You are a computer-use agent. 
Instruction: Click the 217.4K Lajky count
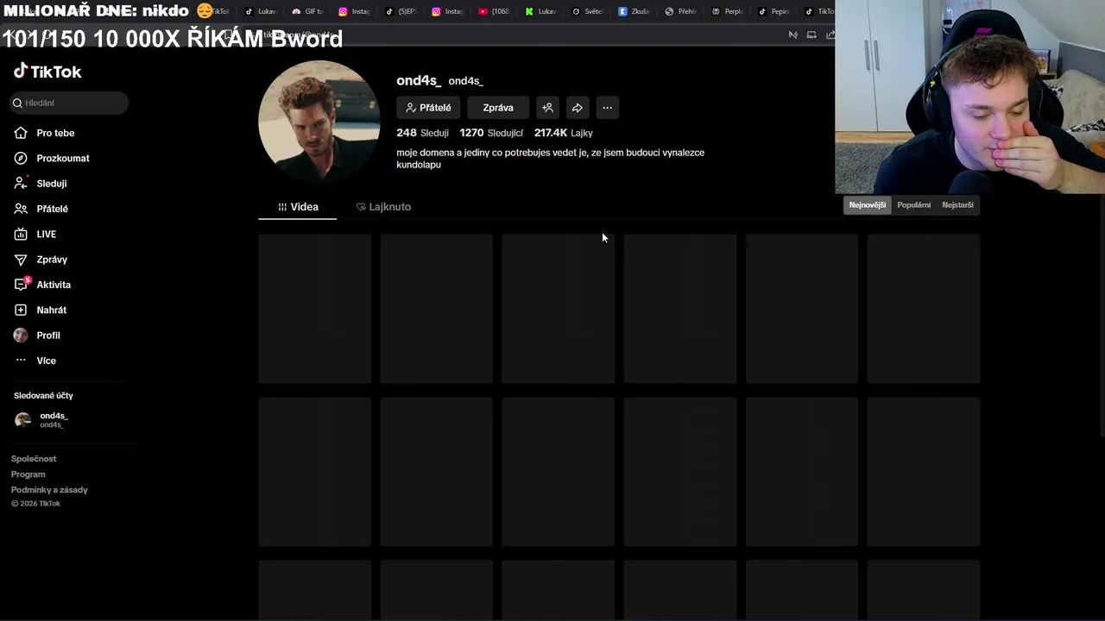pyautogui.click(x=563, y=133)
